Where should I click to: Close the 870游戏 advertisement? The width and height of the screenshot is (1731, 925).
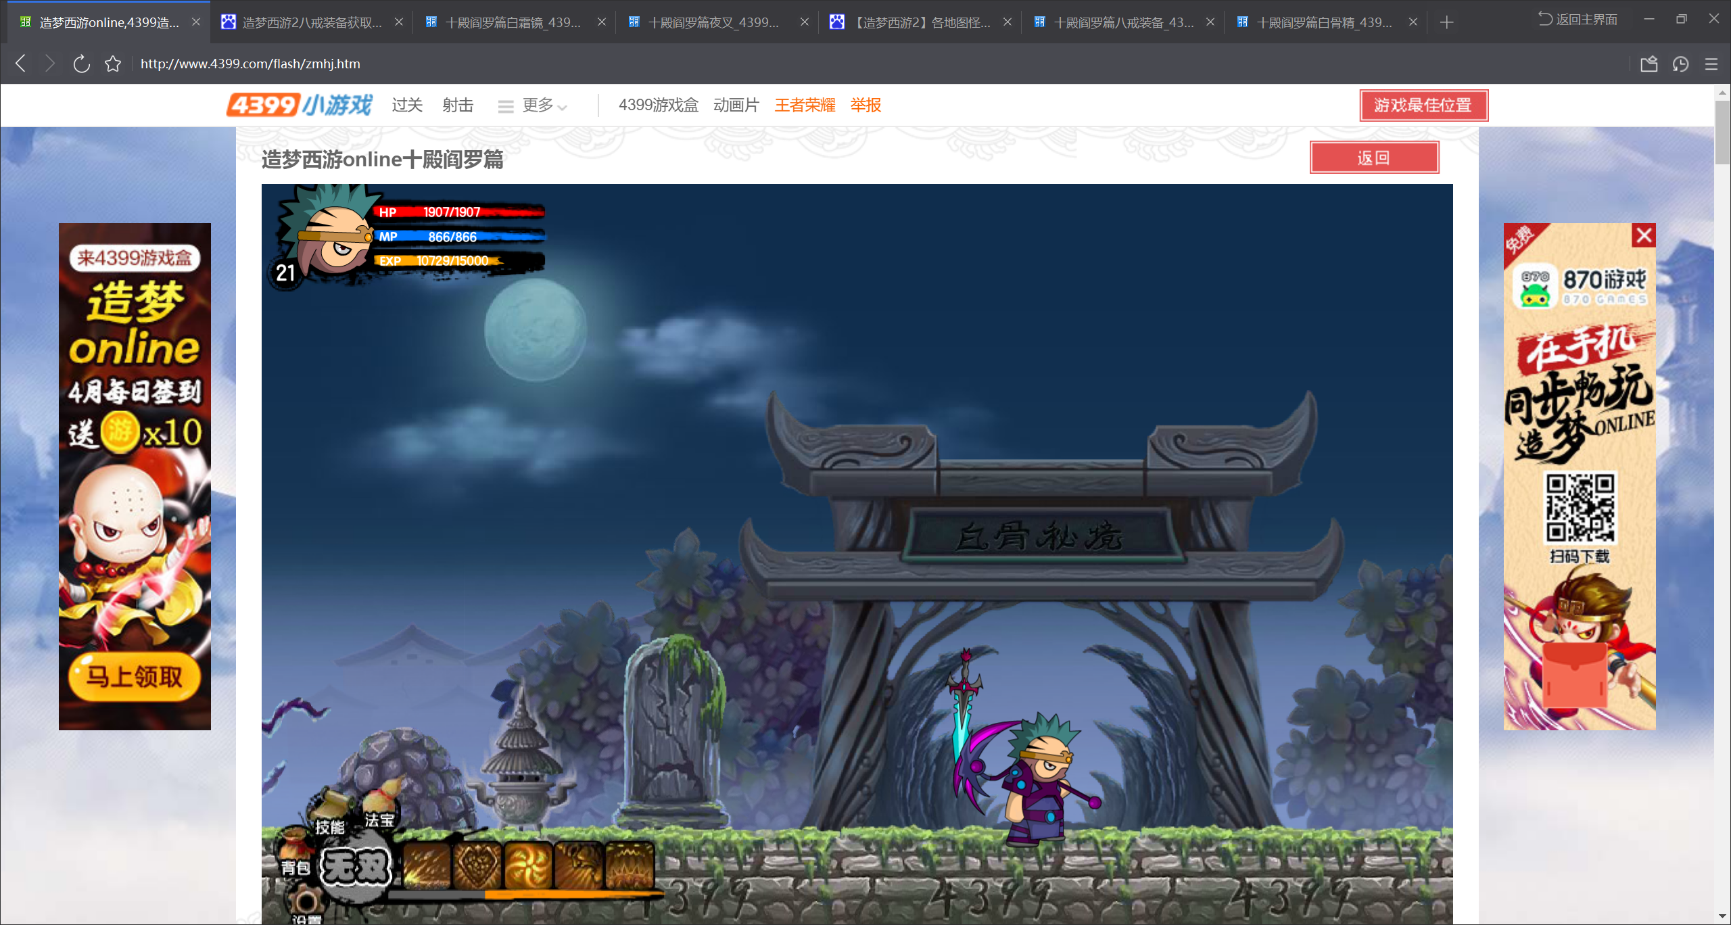pos(1644,235)
